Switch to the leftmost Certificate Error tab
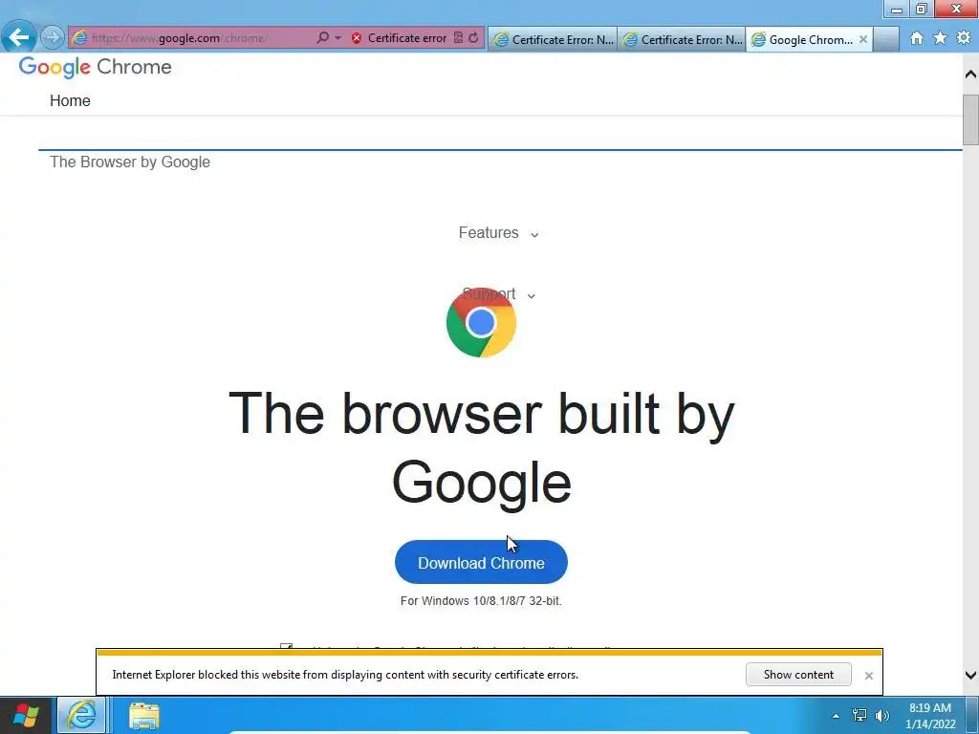 [553, 39]
